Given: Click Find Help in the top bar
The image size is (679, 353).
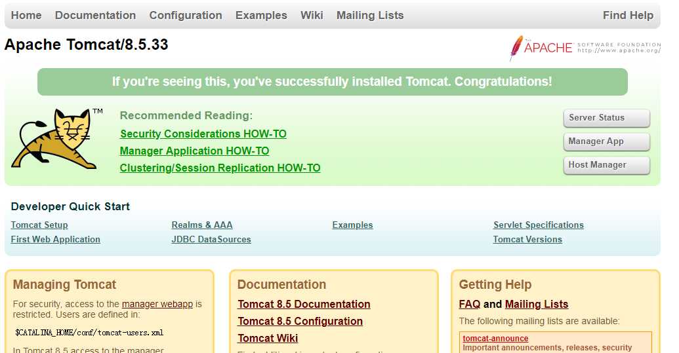Looking at the screenshot, I should tap(628, 15).
